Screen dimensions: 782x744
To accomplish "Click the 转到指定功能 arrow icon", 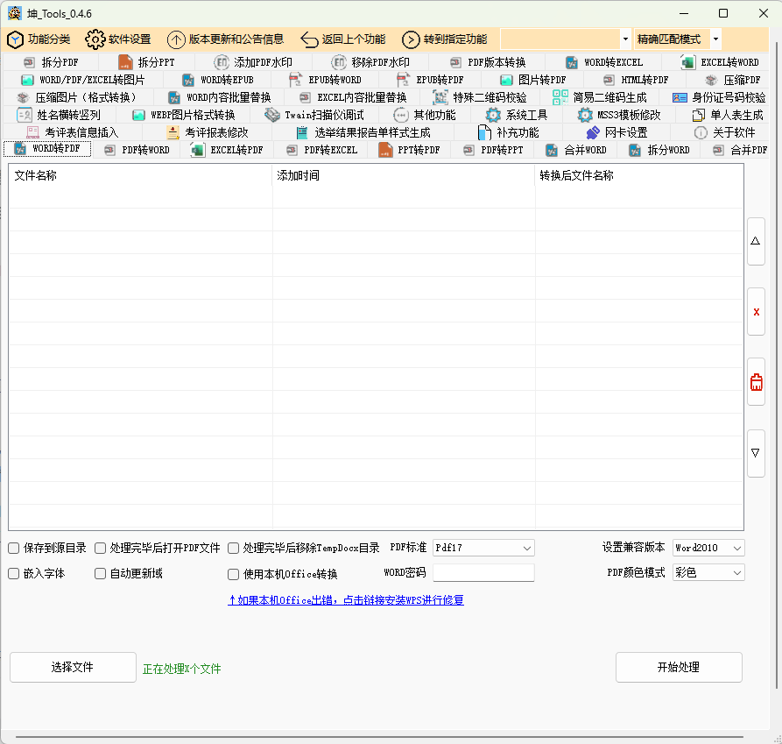I will [x=411, y=39].
